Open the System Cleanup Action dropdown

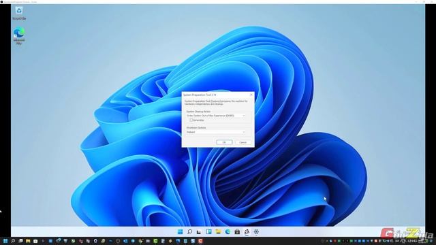point(216,115)
